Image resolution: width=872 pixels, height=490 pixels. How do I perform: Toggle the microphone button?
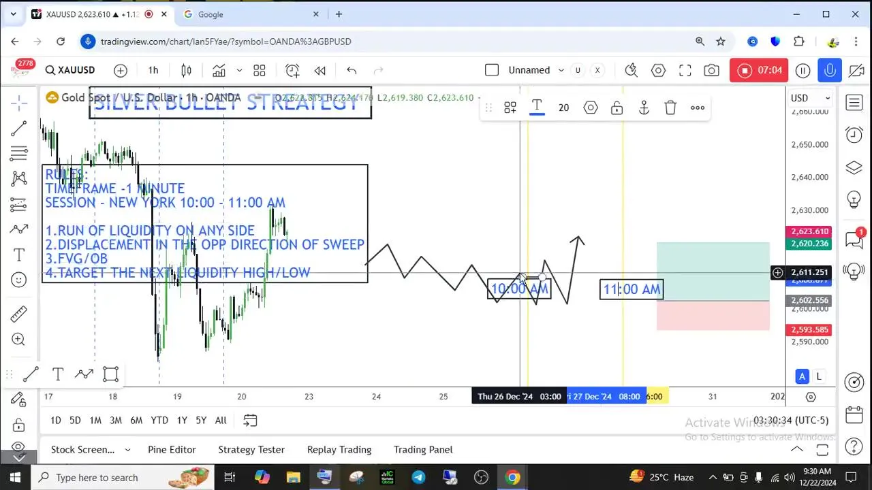tap(829, 70)
